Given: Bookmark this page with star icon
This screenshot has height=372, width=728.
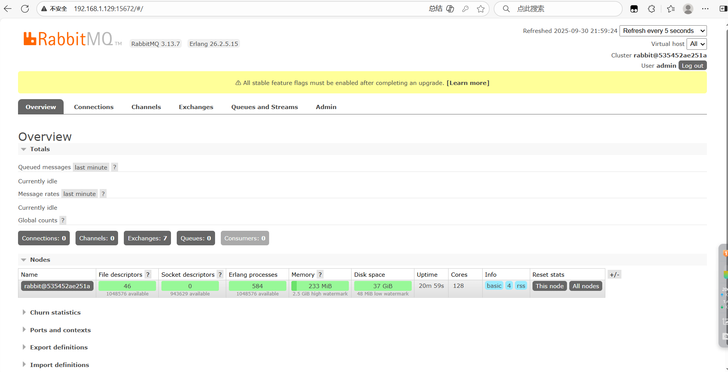Looking at the screenshot, I should (481, 9).
